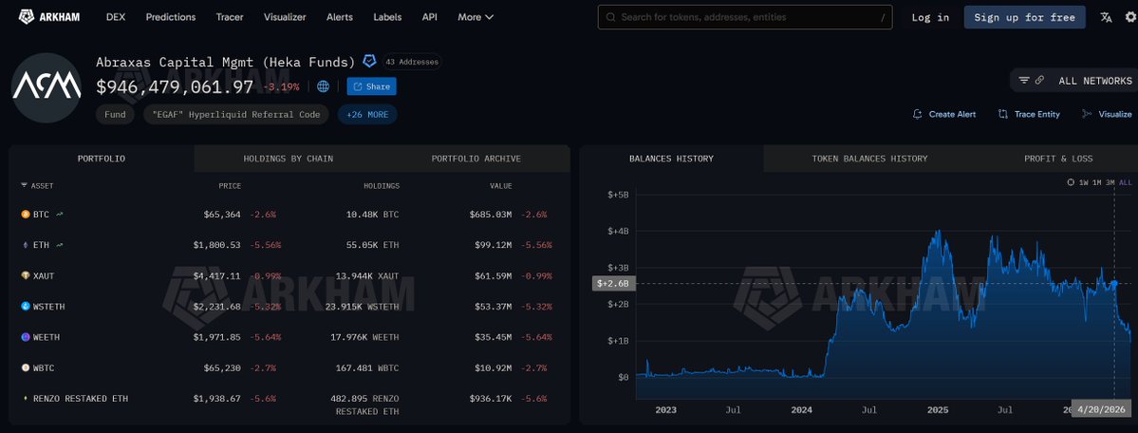Click the WSTETH token icon
Viewport: 1138px width, 433px height.
tap(26, 307)
